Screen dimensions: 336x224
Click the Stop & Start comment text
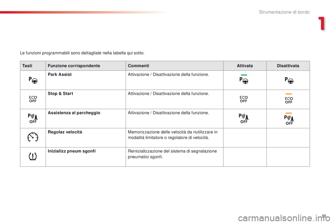tap(168, 94)
